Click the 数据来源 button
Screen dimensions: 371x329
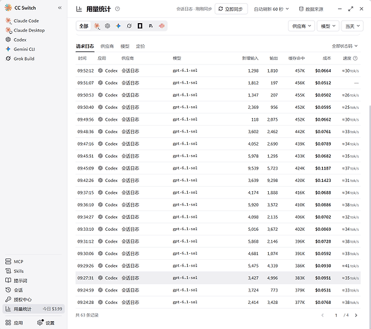(311, 9)
